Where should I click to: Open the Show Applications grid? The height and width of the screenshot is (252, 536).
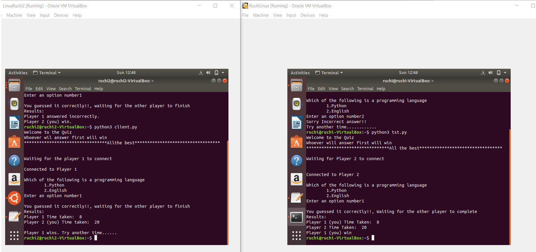(x=14, y=236)
